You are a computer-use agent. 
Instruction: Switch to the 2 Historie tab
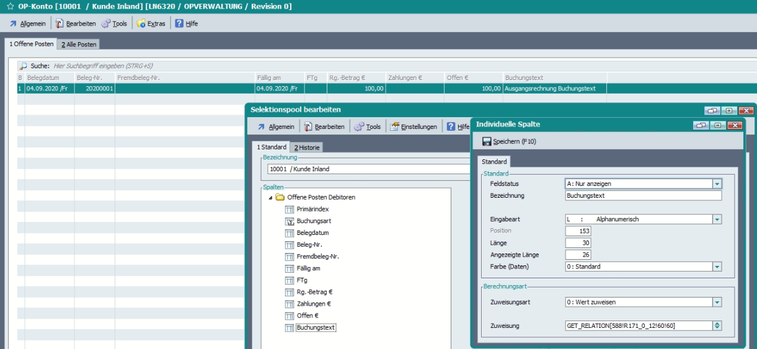coord(306,148)
